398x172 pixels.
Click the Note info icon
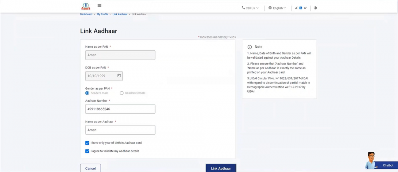click(250, 47)
